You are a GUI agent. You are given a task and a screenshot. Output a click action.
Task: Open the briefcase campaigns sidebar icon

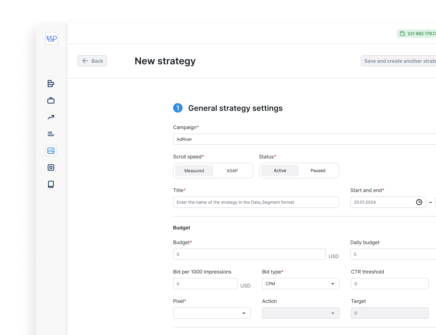pos(51,100)
